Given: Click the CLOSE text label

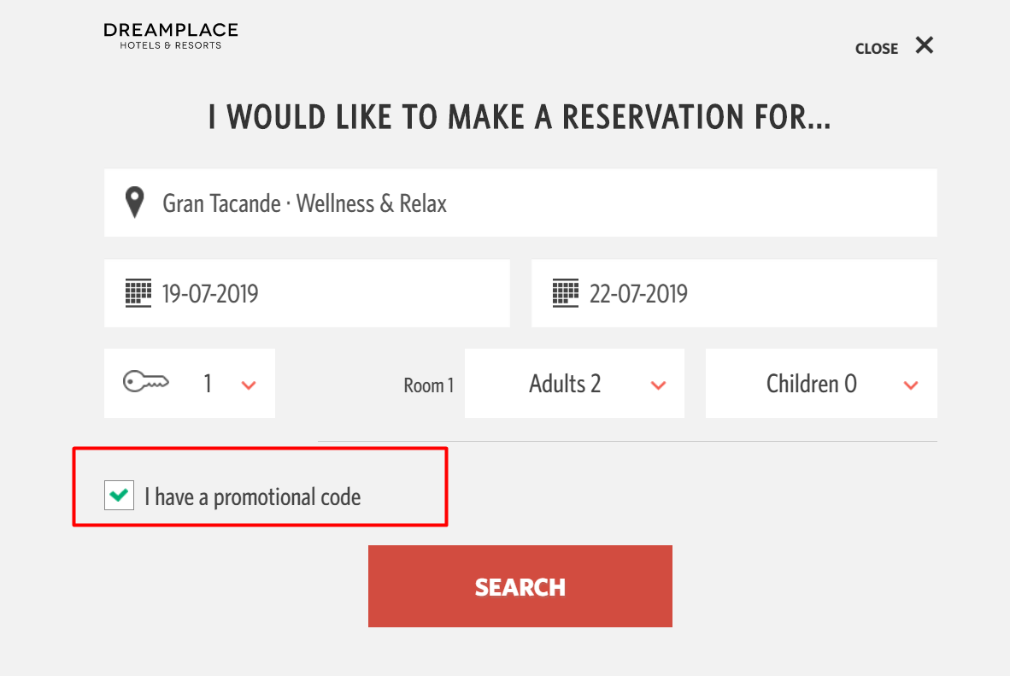Looking at the screenshot, I should (876, 49).
